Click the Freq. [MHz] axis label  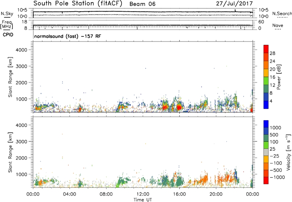7,24
